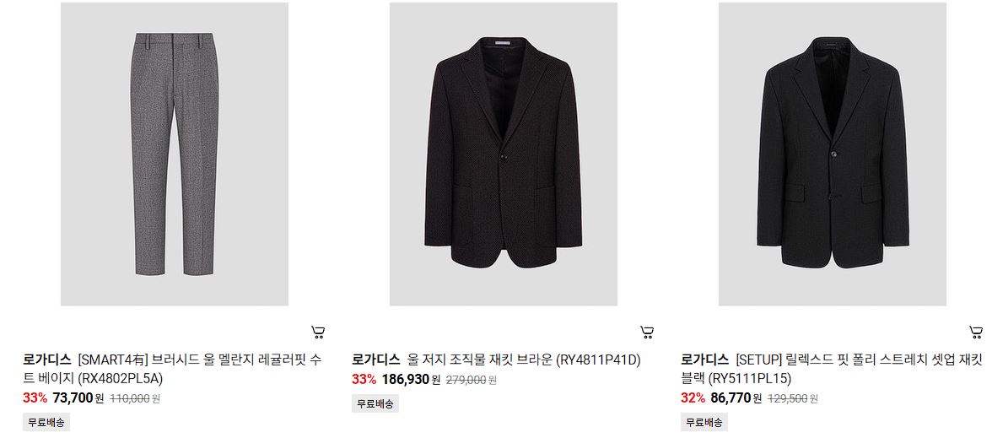Click 73,700원 sale price of trousers

[78, 398]
